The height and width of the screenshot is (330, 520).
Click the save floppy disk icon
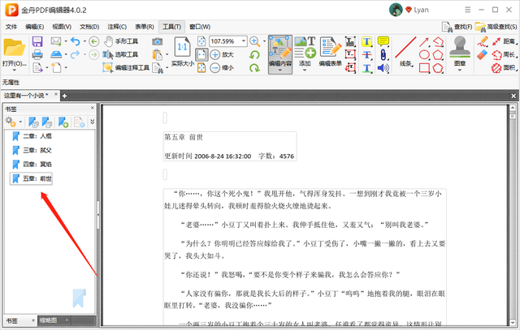coord(37,41)
